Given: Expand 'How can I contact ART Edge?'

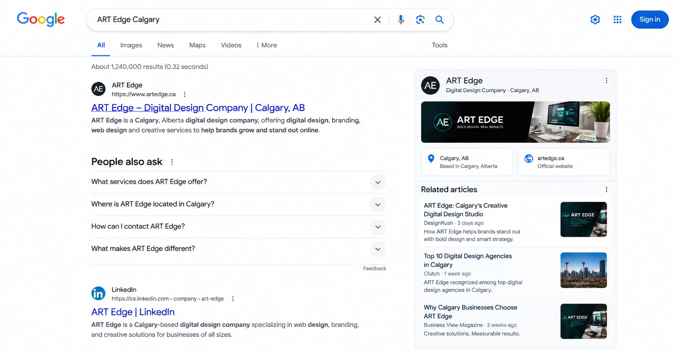Looking at the screenshot, I should click(x=239, y=227).
